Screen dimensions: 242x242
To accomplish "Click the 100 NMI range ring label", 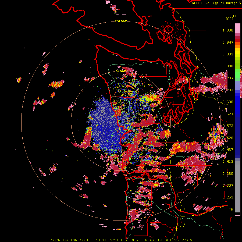I will [121, 21].
